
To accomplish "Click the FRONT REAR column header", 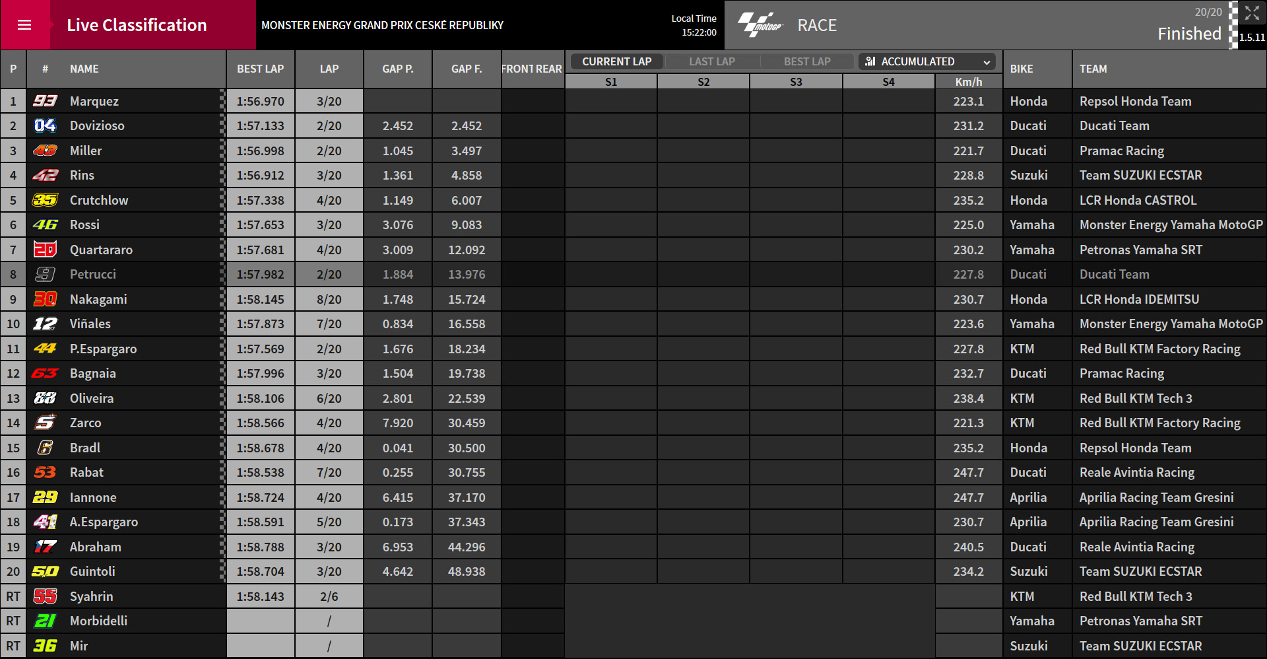I will pyautogui.click(x=532, y=69).
